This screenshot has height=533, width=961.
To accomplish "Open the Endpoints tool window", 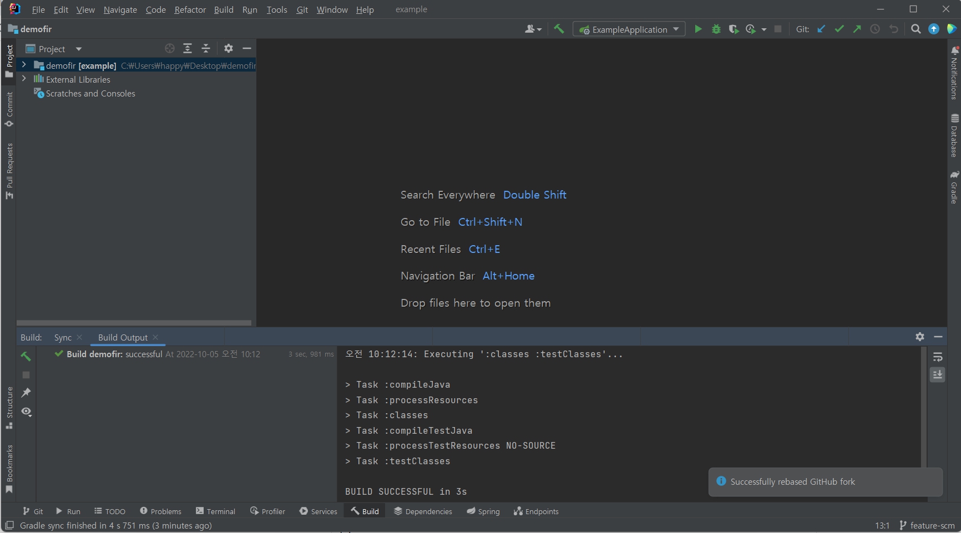I will (x=536, y=511).
